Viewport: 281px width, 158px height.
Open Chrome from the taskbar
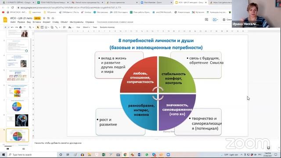tap(125, 154)
